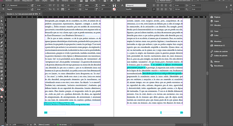Select the Selection tool arrow
The height and width of the screenshot is (126, 233).
click(x=2, y=17)
